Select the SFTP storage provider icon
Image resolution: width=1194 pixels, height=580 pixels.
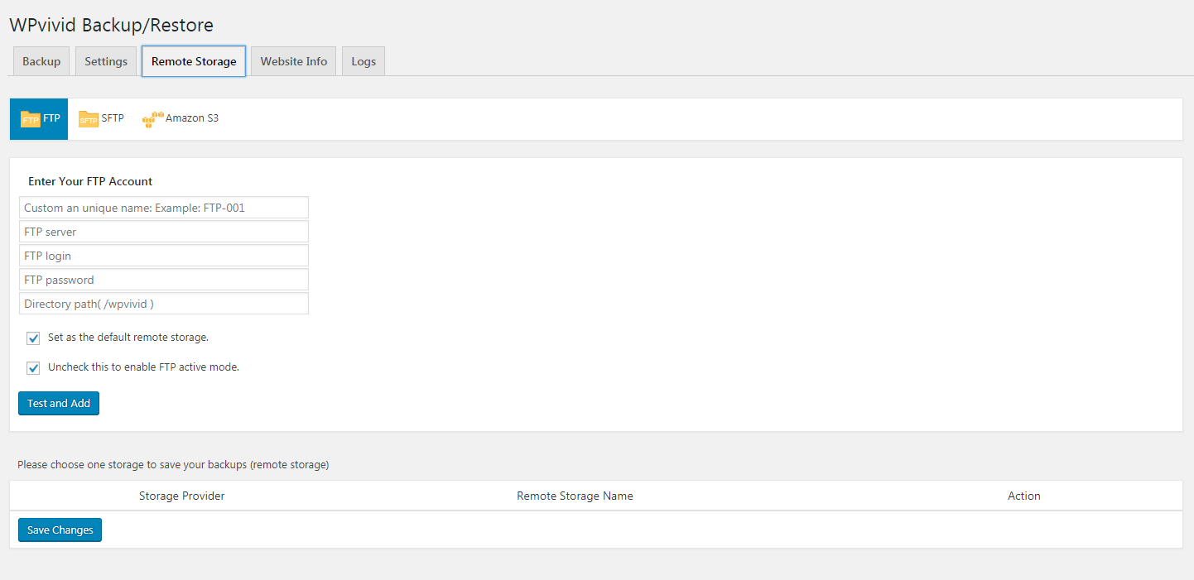pos(101,118)
